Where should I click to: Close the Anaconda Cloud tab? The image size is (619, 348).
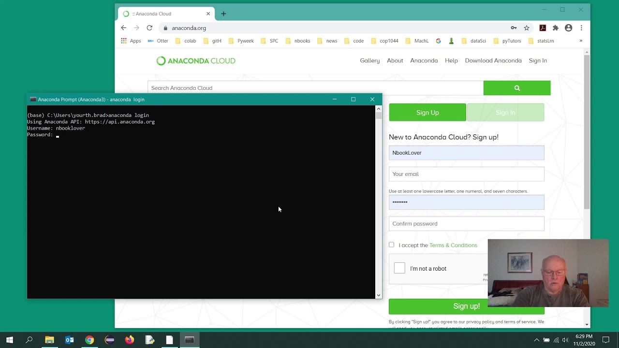pyautogui.click(x=208, y=14)
